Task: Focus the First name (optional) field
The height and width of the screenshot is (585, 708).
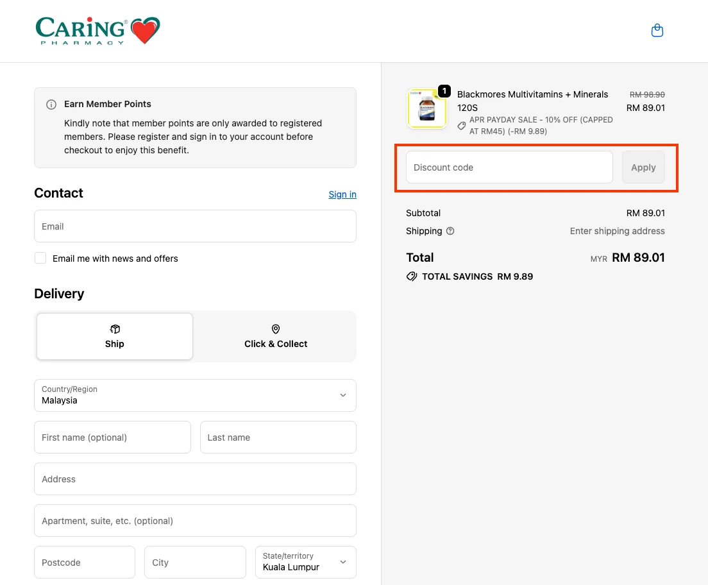Action: pyautogui.click(x=112, y=437)
